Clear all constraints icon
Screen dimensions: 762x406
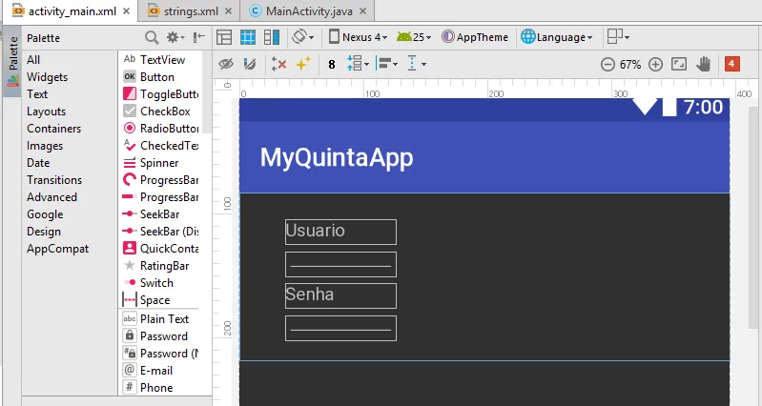click(278, 64)
